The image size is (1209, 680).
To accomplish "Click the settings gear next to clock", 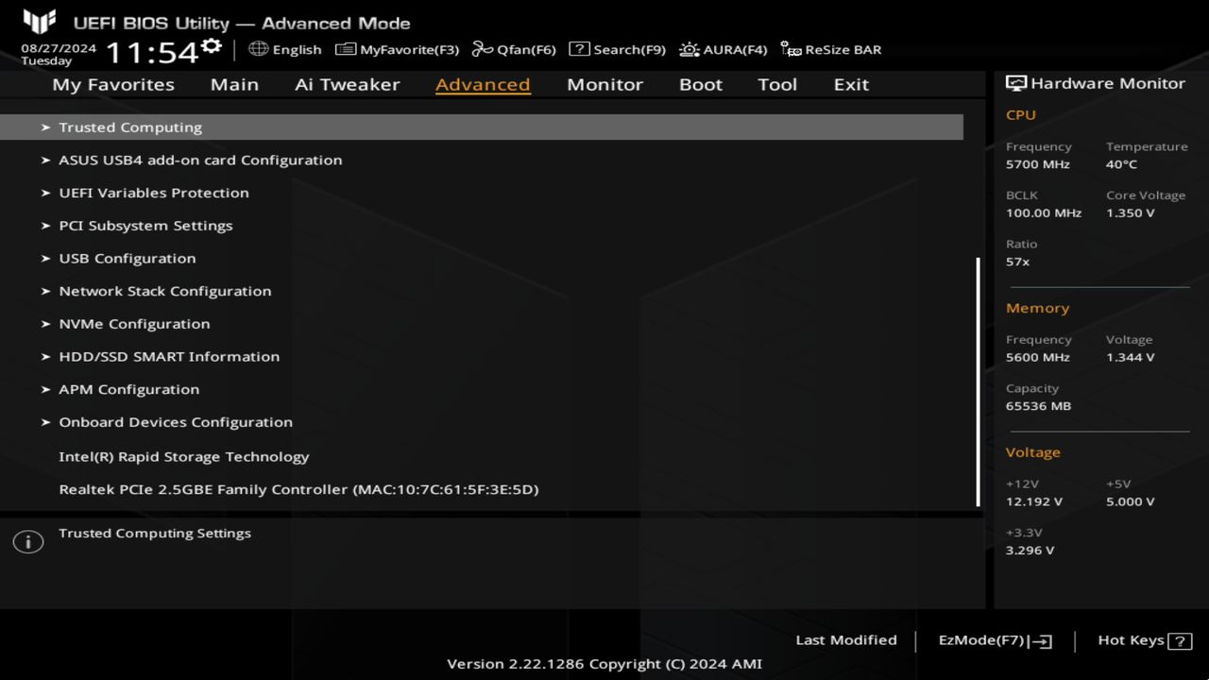I will [x=212, y=45].
